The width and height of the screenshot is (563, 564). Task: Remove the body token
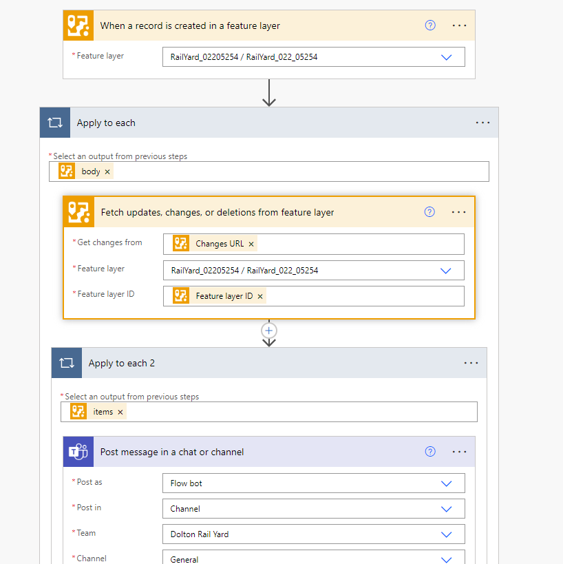coord(107,172)
